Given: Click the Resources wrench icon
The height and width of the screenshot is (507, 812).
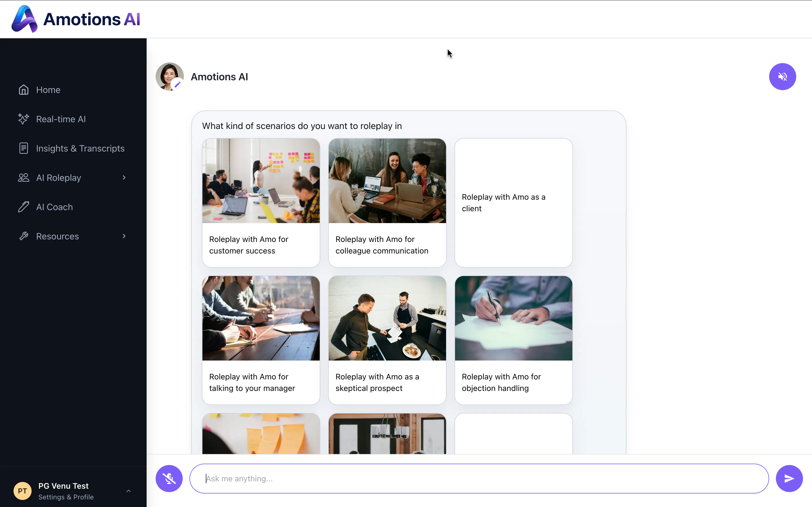Looking at the screenshot, I should [x=23, y=236].
